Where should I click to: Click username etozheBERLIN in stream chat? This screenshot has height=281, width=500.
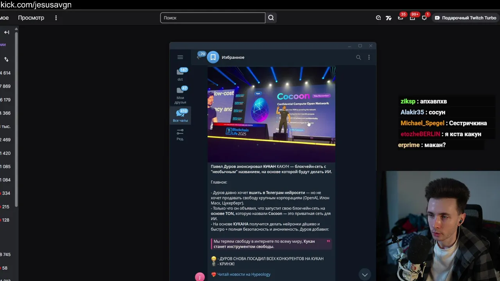coord(420,134)
